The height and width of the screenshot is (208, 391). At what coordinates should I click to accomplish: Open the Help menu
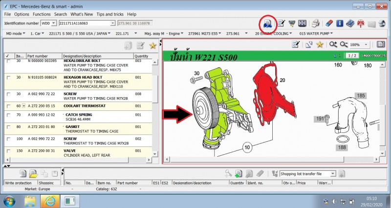pos(131,14)
